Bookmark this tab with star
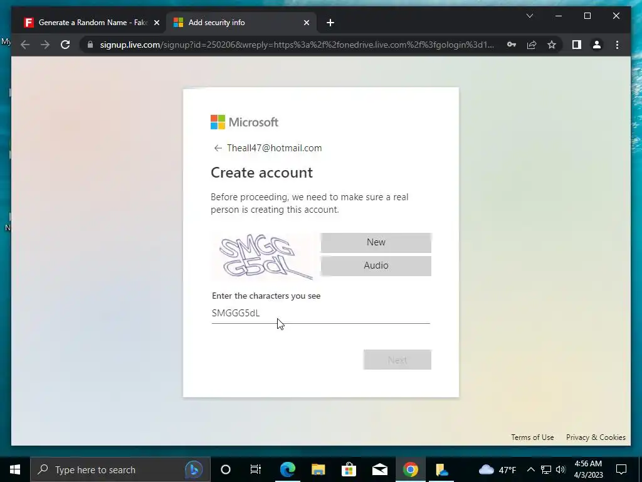This screenshot has width=642, height=482. point(552,45)
